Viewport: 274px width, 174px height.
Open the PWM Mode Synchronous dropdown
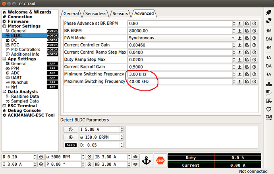pyautogui.click(x=181, y=38)
